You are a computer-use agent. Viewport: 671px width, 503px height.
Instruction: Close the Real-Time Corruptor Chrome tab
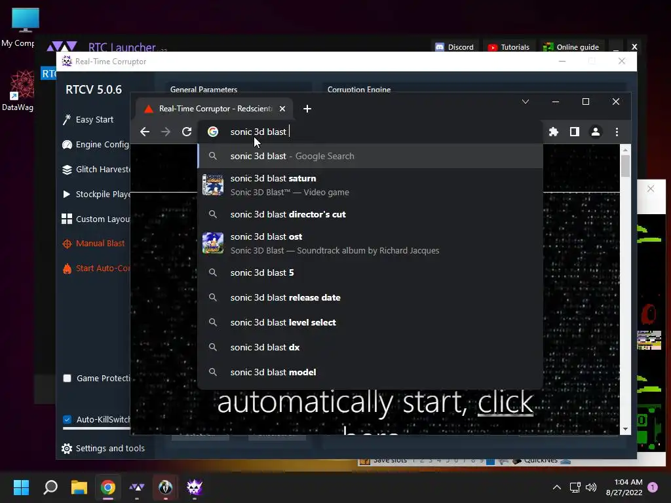pos(282,109)
